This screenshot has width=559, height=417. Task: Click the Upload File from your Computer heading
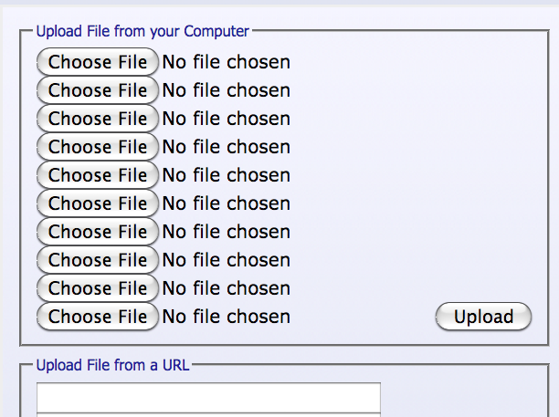point(142,31)
